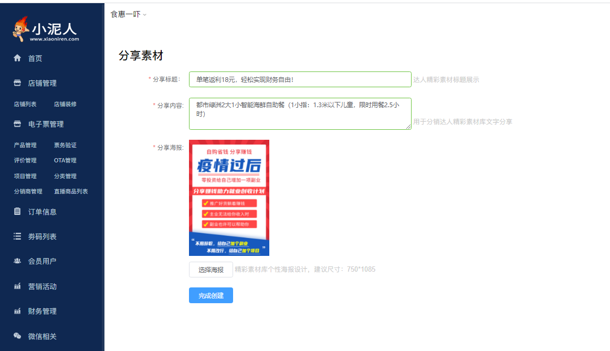Go to 产品管理 in sidebar
Image resolution: width=610 pixels, height=351 pixels.
click(25, 145)
